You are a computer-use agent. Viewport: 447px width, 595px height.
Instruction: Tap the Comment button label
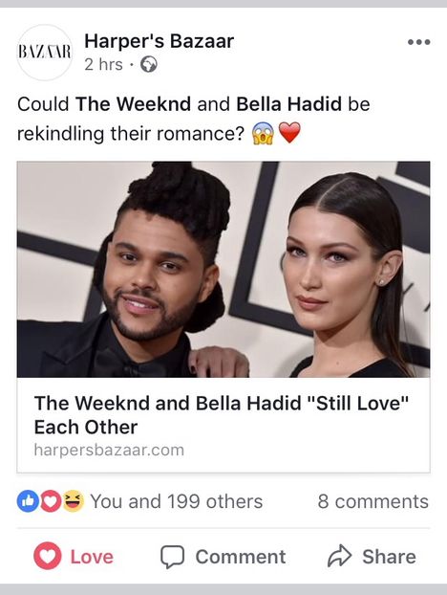(x=241, y=557)
